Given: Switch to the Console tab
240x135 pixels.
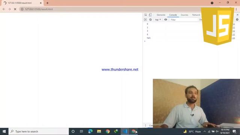Looking at the screenshot, I should pos(173,15).
